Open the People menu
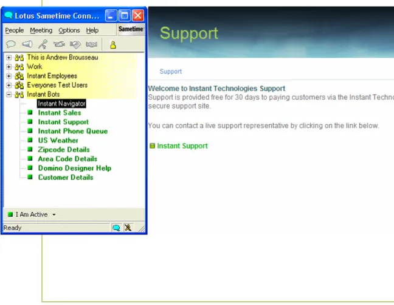Viewport: 394px width, 305px height. [x=15, y=30]
